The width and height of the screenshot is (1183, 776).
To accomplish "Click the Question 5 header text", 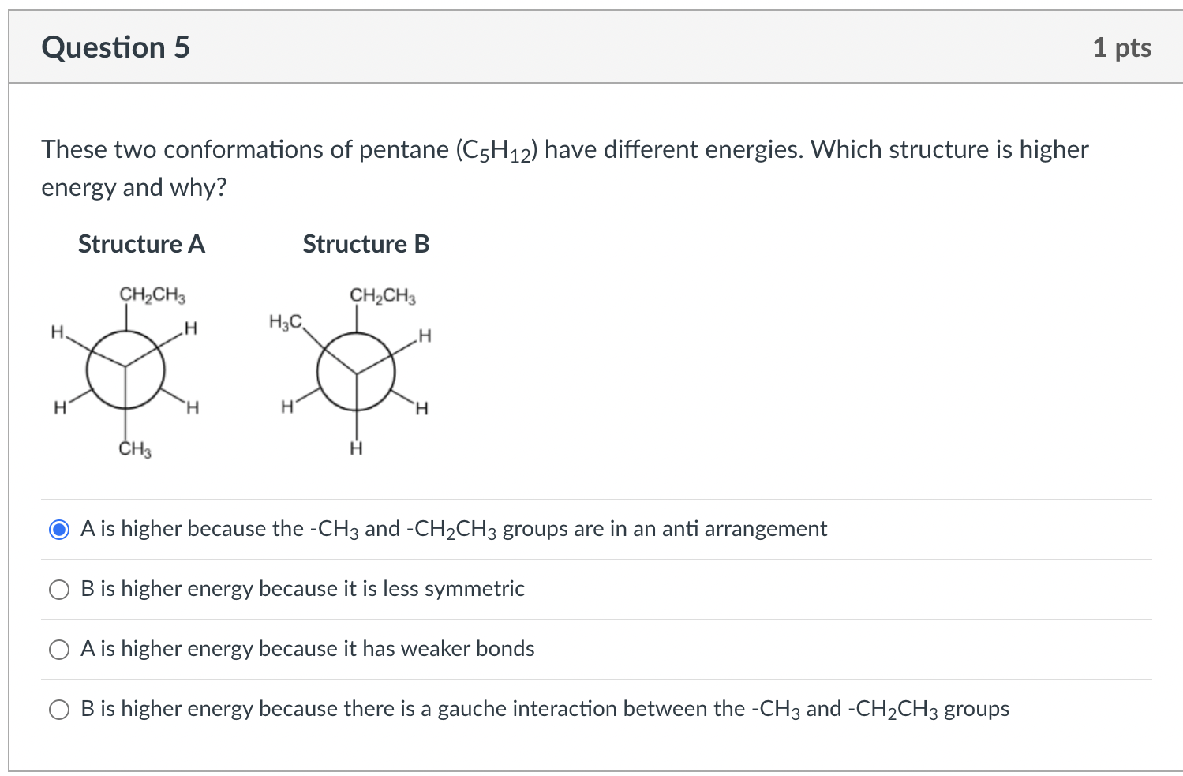I will pyautogui.click(x=115, y=47).
